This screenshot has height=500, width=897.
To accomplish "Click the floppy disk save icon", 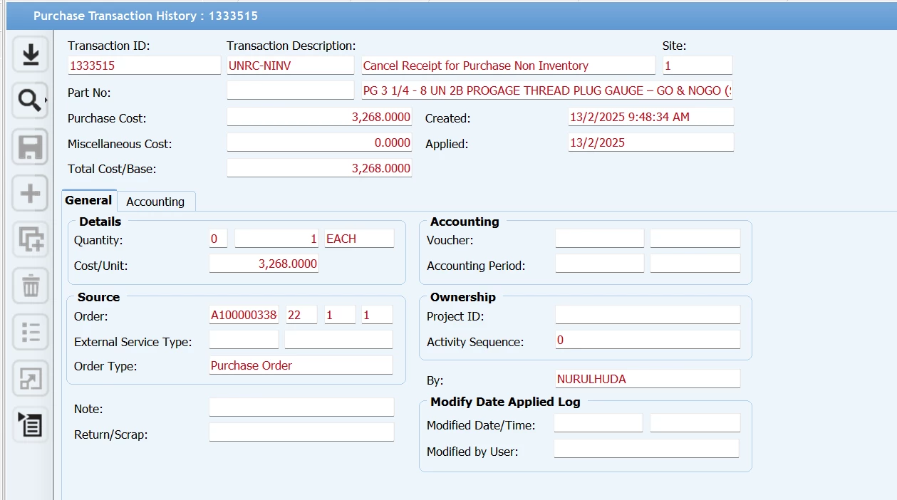I will 30,147.
